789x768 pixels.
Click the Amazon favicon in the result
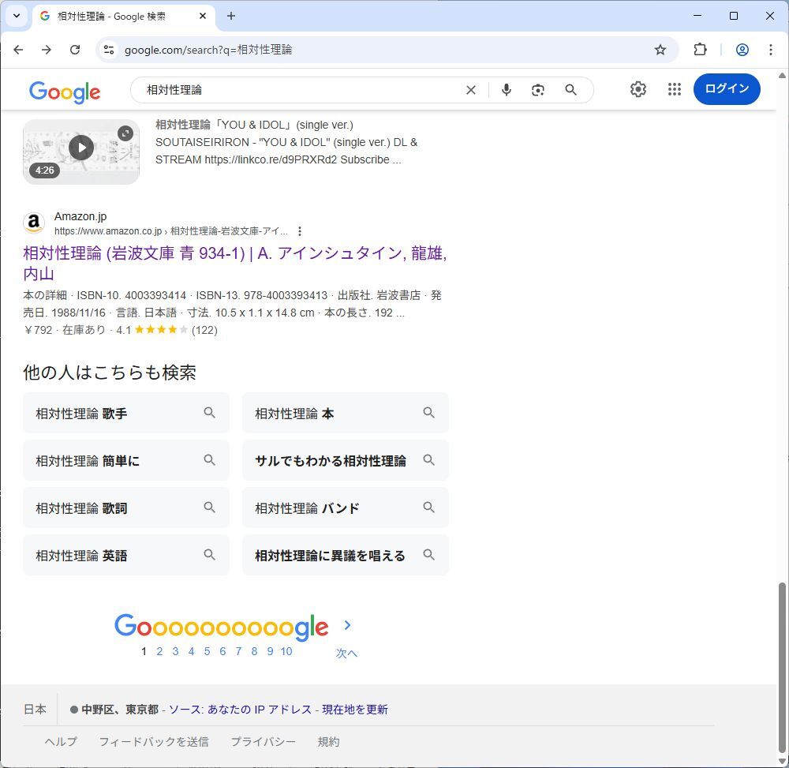coord(34,223)
